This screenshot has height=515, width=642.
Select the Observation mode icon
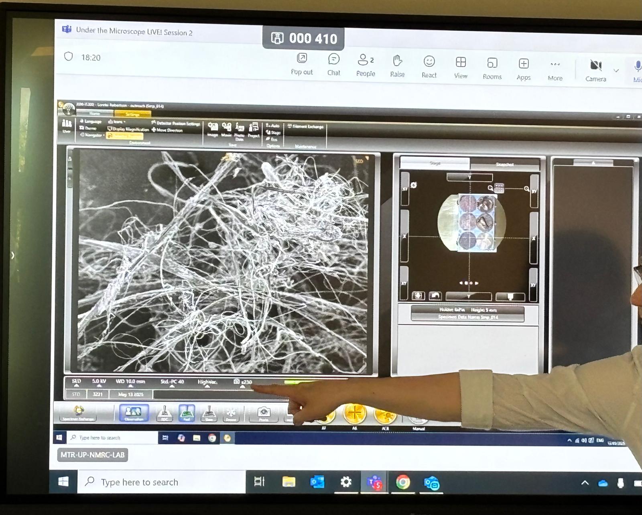click(134, 413)
